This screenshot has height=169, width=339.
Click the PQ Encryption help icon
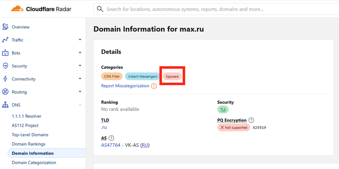point(251,120)
